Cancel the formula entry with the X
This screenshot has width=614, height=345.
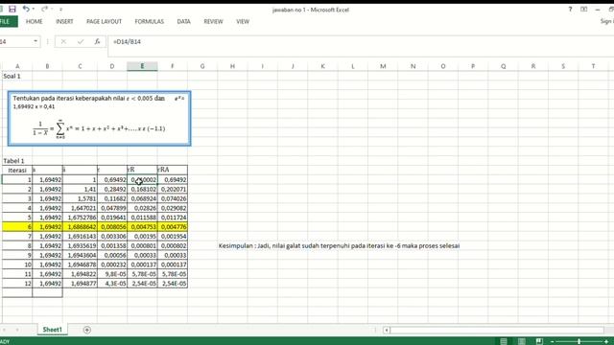coord(63,41)
